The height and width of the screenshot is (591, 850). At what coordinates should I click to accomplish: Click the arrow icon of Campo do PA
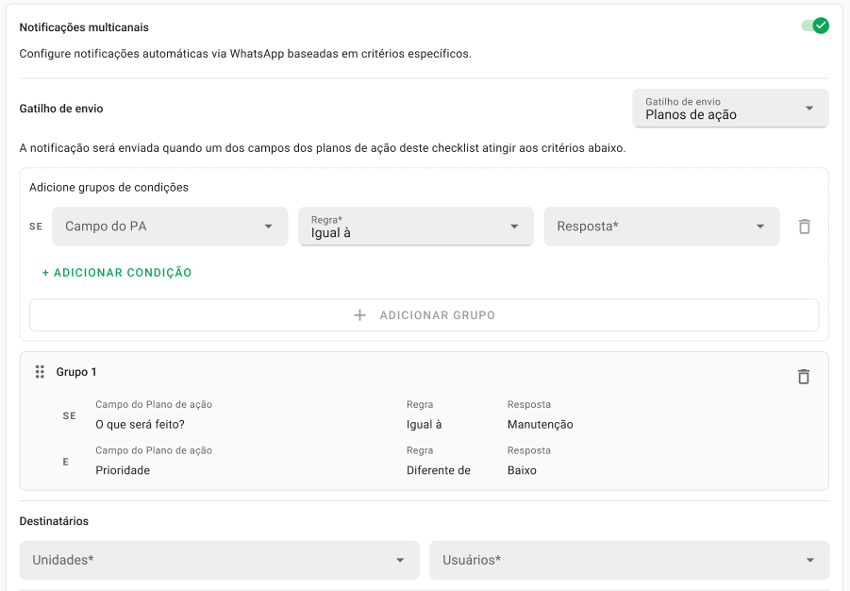pyautogui.click(x=268, y=227)
